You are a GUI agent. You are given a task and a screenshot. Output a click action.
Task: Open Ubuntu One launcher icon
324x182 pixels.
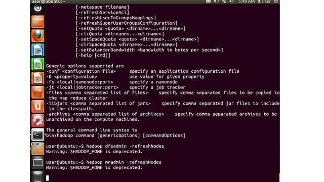point(37,107)
